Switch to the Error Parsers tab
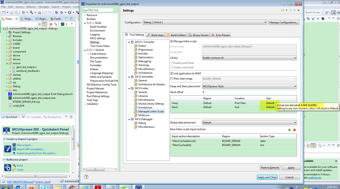Image resolution: width=340 pixels, height=189 pixels. 221,35
